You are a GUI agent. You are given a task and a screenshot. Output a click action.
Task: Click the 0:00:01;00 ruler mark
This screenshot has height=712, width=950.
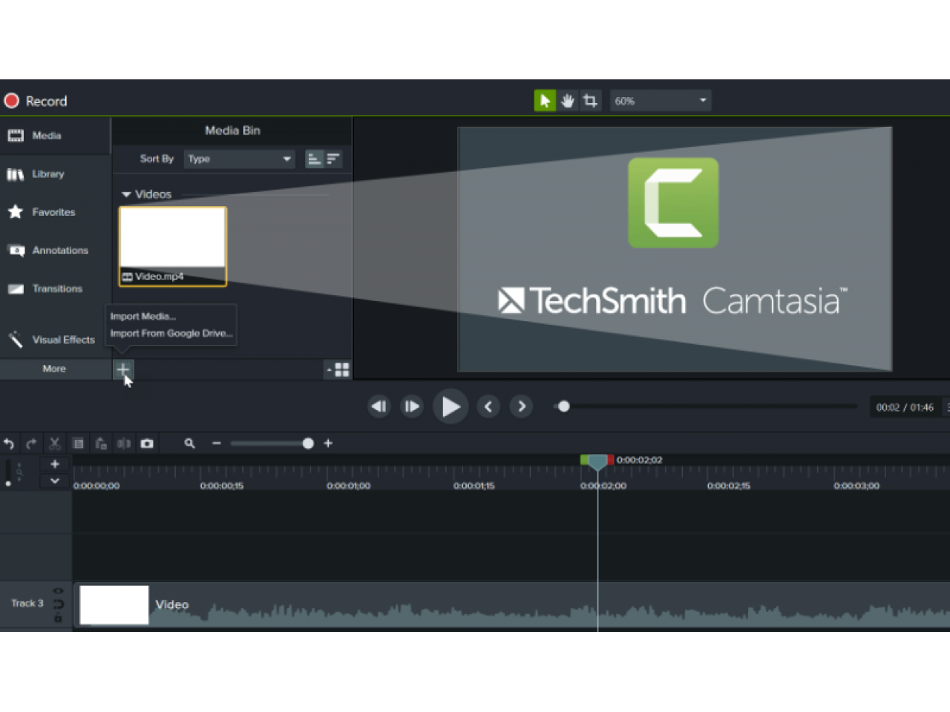(349, 486)
